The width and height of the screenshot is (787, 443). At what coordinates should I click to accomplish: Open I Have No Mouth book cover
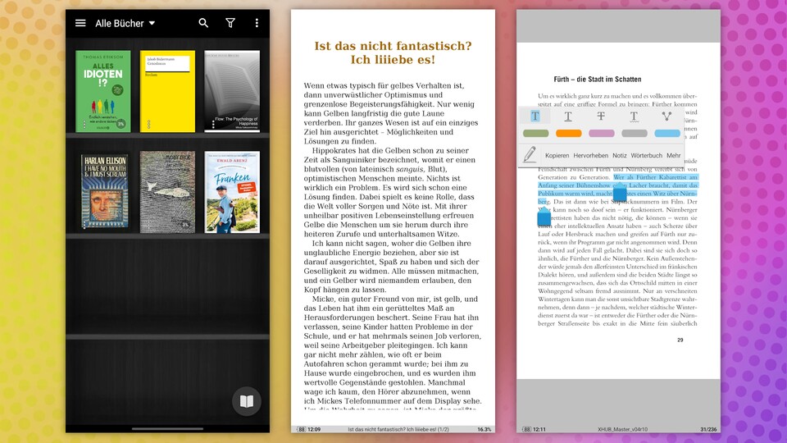(104, 191)
